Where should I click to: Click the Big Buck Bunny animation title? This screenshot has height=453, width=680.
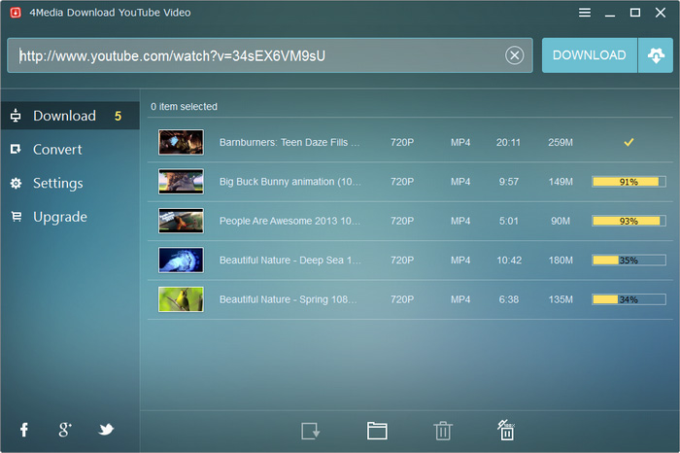click(289, 182)
